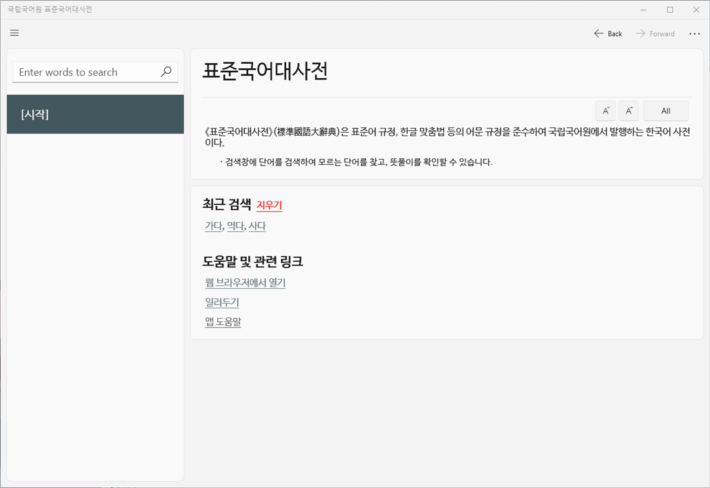Search recent word 먹다
This screenshot has height=488, width=710.
(235, 226)
